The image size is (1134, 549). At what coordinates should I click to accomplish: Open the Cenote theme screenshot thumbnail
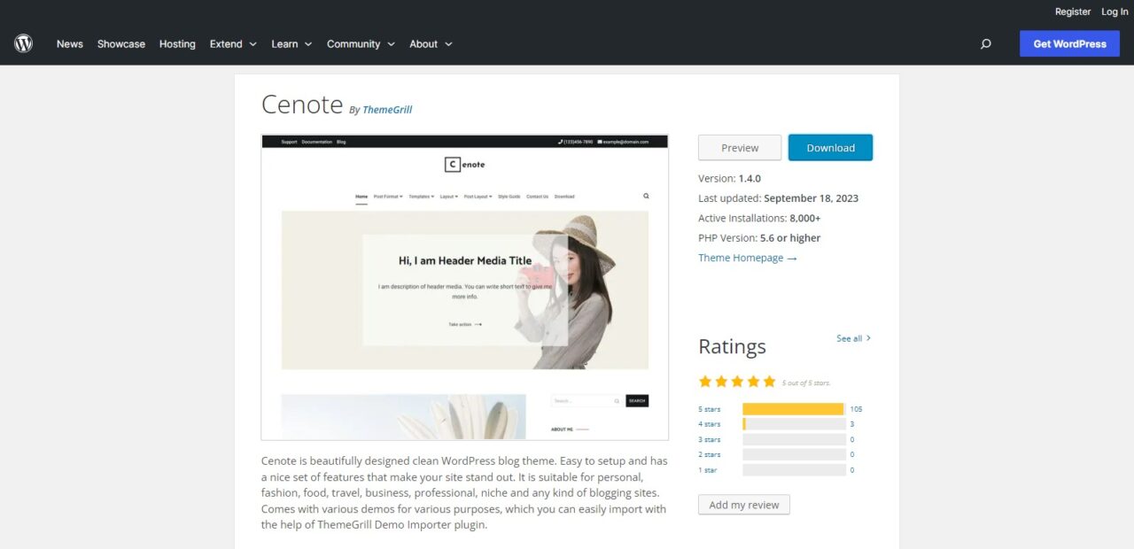(465, 287)
